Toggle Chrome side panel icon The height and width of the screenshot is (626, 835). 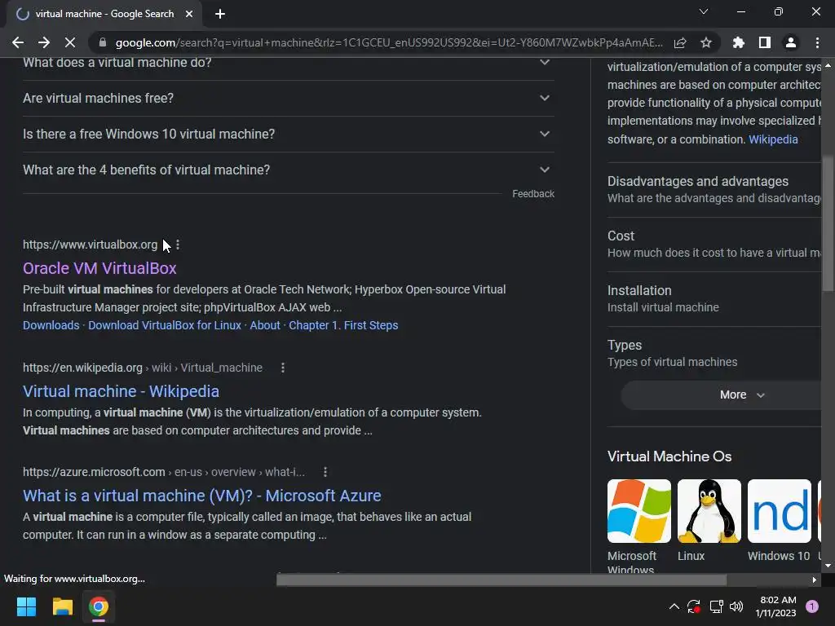(x=765, y=42)
